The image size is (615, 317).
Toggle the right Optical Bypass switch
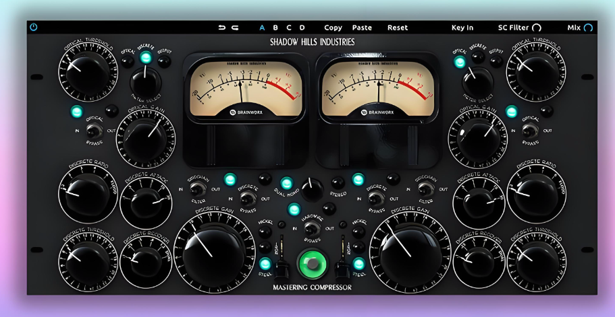pyautogui.click(x=531, y=131)
